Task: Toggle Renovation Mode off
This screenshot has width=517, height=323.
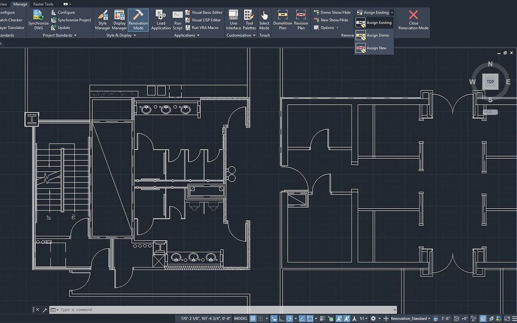Action: (138, 20)
